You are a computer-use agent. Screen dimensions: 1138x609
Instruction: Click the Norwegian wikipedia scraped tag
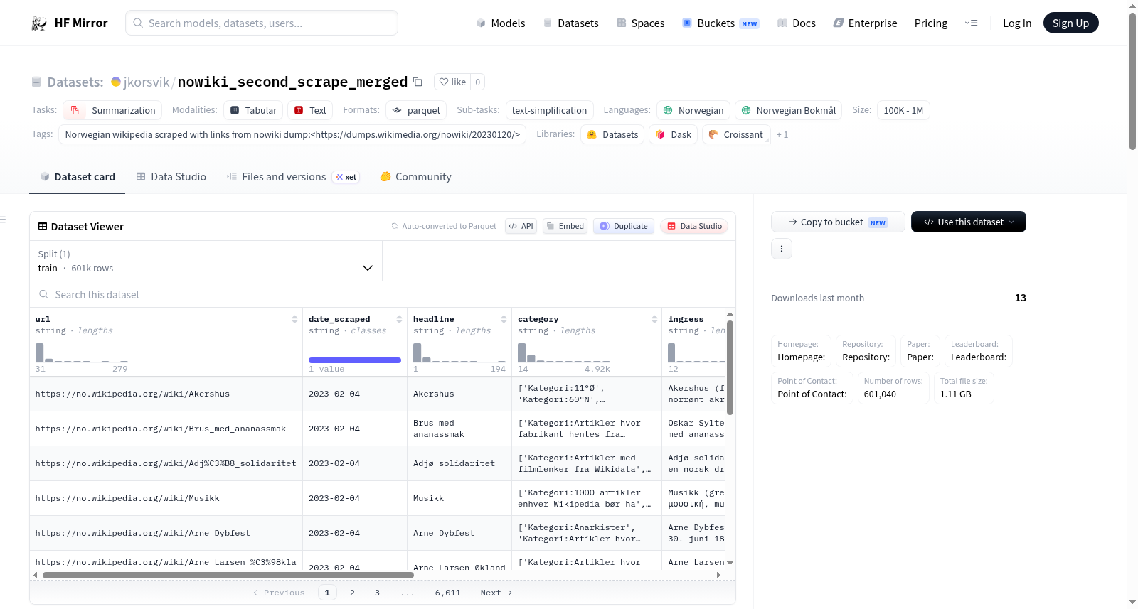pyautogui.click(x=292, y=134)
